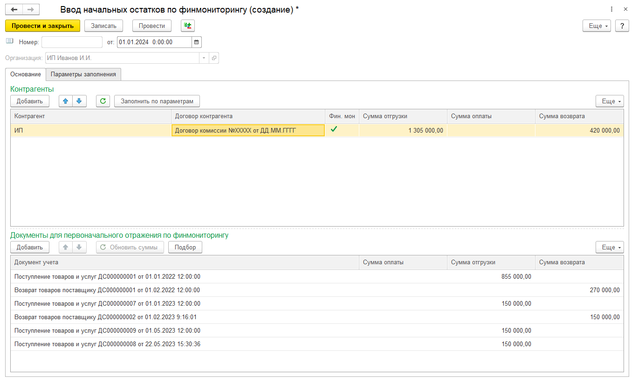Select row Поступление ДС000000008 от 22.05.2023
This screenshot has width=638, height=382.
317,344
